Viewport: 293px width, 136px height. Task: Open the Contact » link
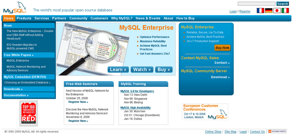[x=222, y=63]
